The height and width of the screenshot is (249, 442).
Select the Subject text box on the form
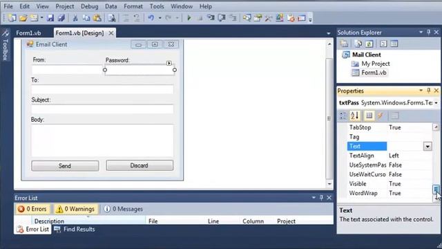pos(103,109)
